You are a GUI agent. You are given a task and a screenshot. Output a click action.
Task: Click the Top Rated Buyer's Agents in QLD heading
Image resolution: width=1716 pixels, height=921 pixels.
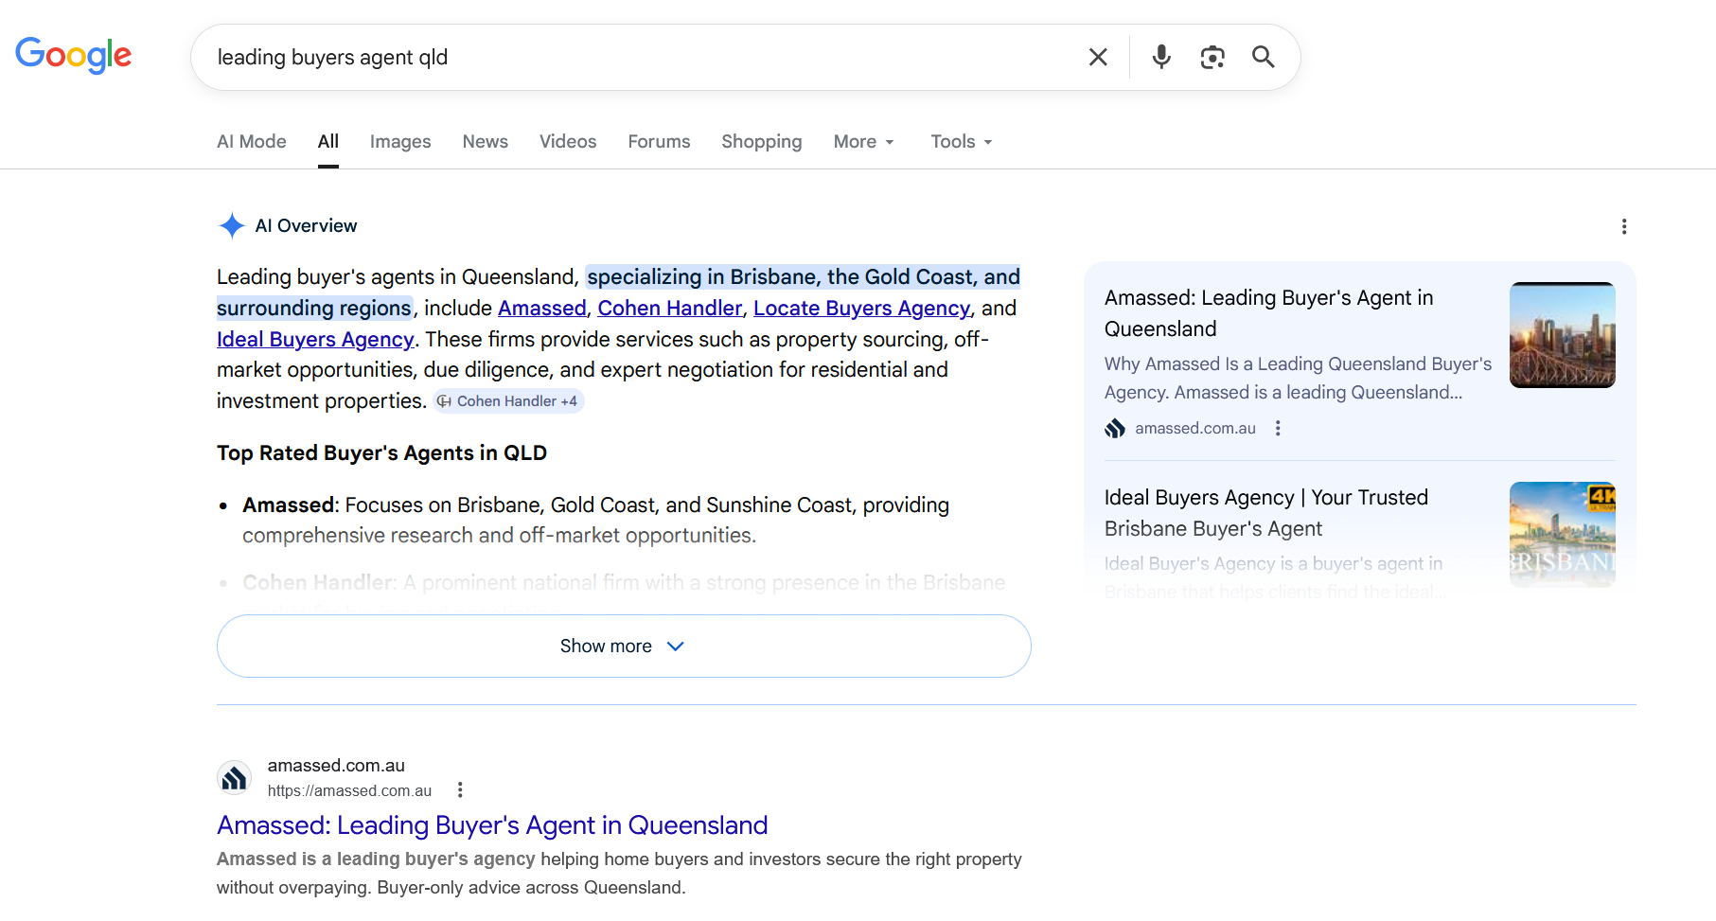tap(382, 452)
